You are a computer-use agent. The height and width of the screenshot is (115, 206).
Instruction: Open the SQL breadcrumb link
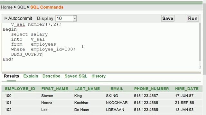(x=22, y=7)
